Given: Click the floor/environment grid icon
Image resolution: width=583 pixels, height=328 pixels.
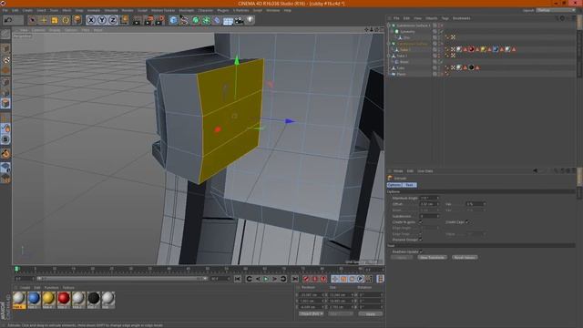Looking at the screenshot, I should 228,20.
